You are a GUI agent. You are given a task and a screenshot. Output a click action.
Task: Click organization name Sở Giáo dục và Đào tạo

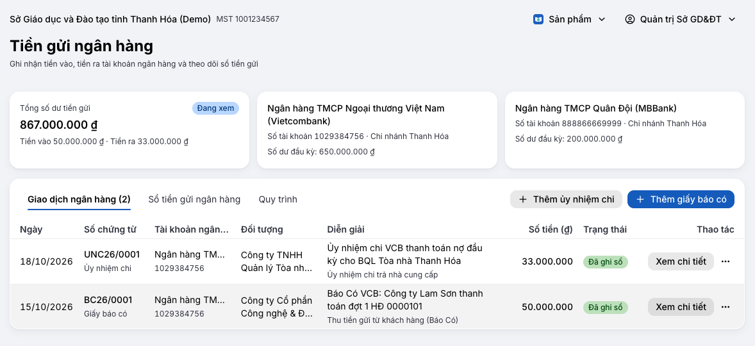(x=110, y=19)
